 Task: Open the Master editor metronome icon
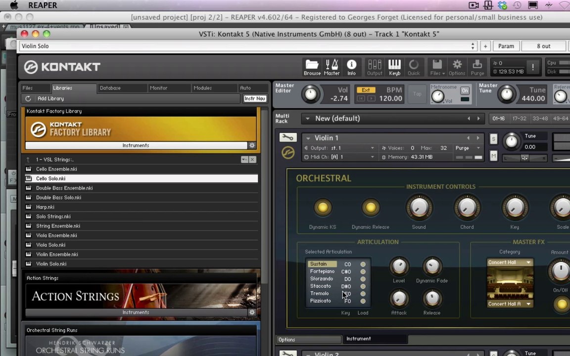click(x=332, y=67)
